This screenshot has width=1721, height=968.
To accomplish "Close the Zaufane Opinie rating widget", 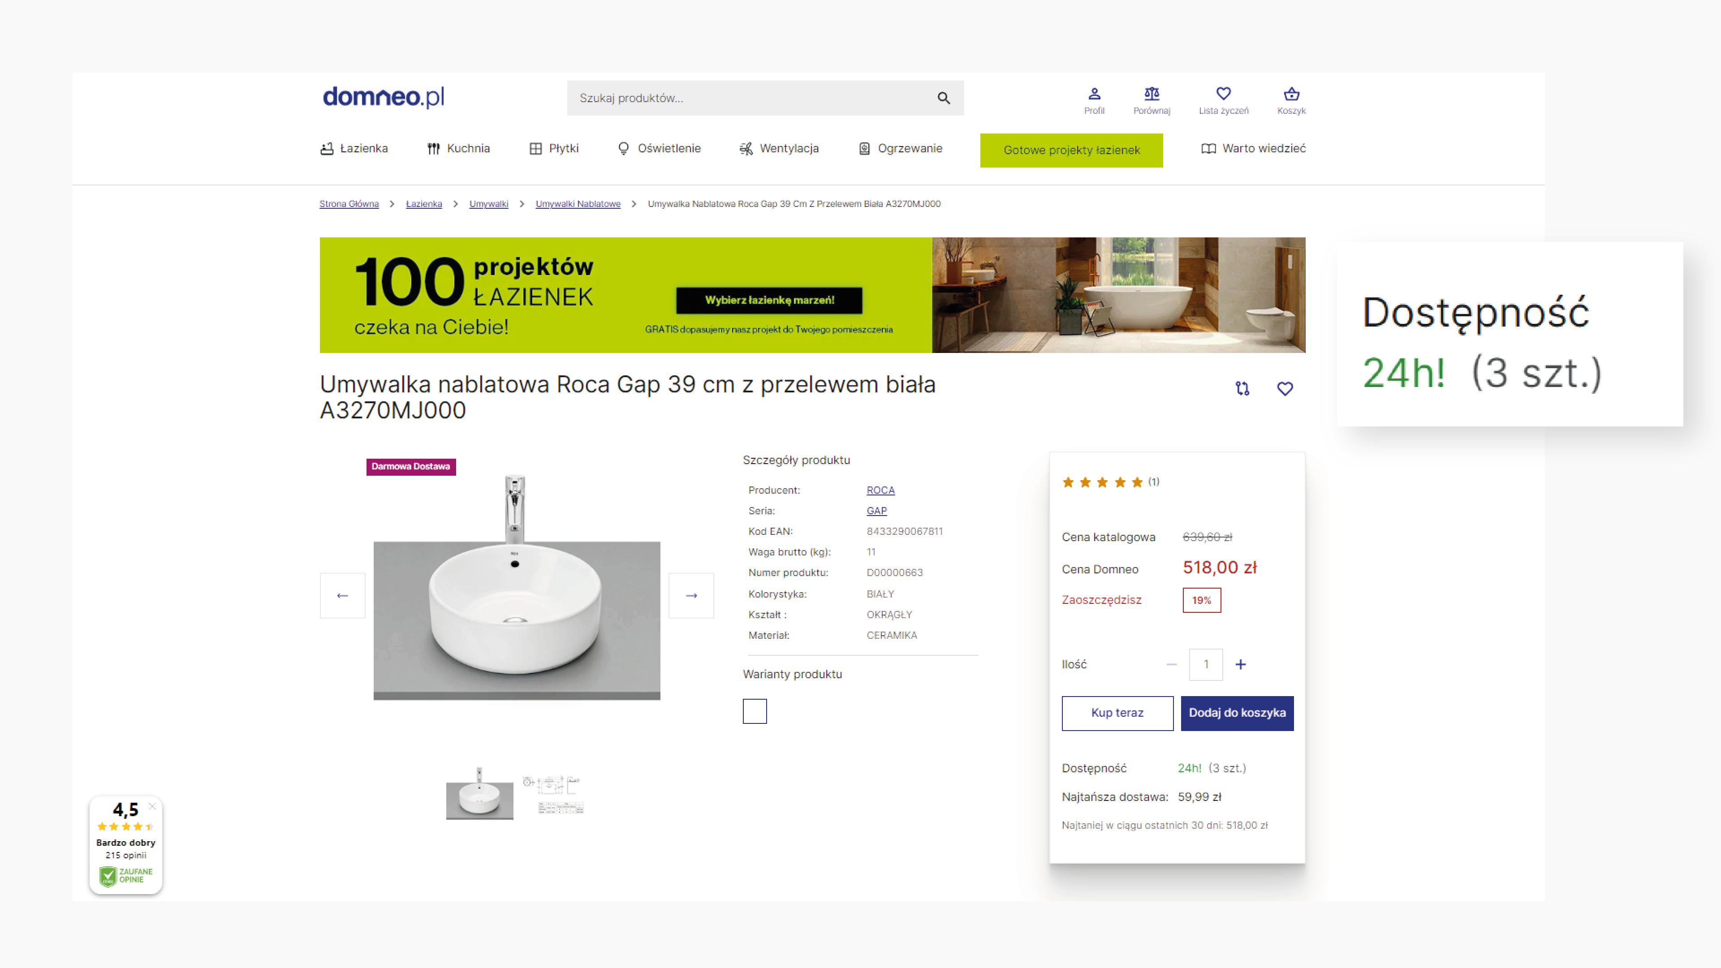I will coord(152,806).
